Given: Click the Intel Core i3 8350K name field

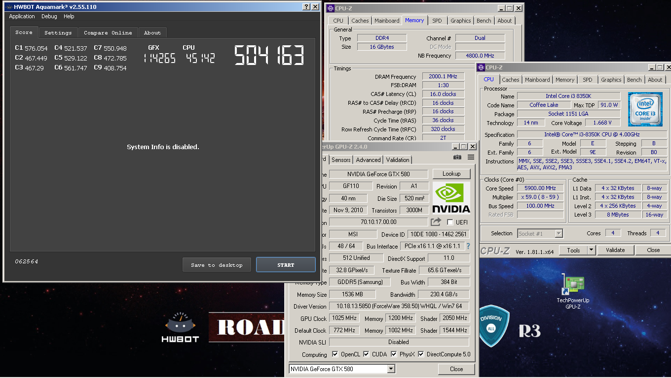Looking at the screenshot, I should pyautogui.click(x=568, y=96).
